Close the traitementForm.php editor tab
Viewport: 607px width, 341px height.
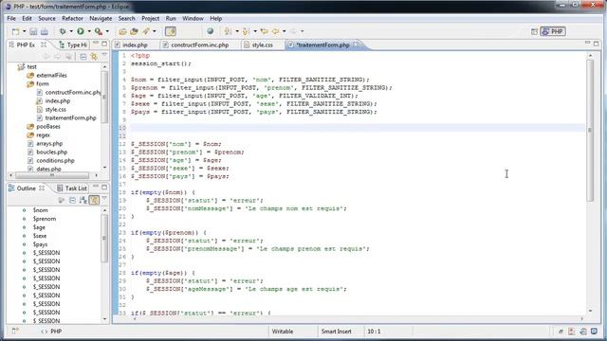[x=356, y=45]
